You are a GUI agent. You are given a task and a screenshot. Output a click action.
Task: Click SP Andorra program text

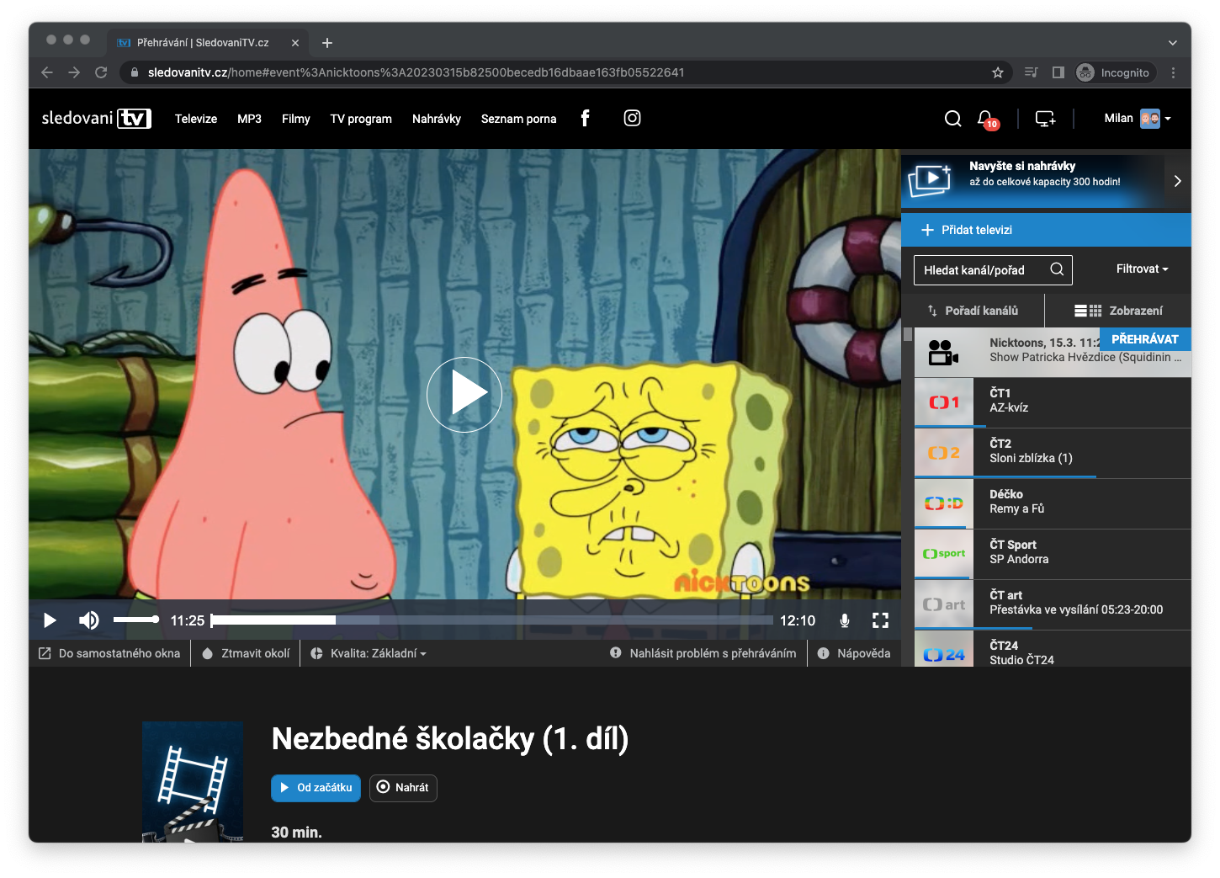click(1019, 559)
